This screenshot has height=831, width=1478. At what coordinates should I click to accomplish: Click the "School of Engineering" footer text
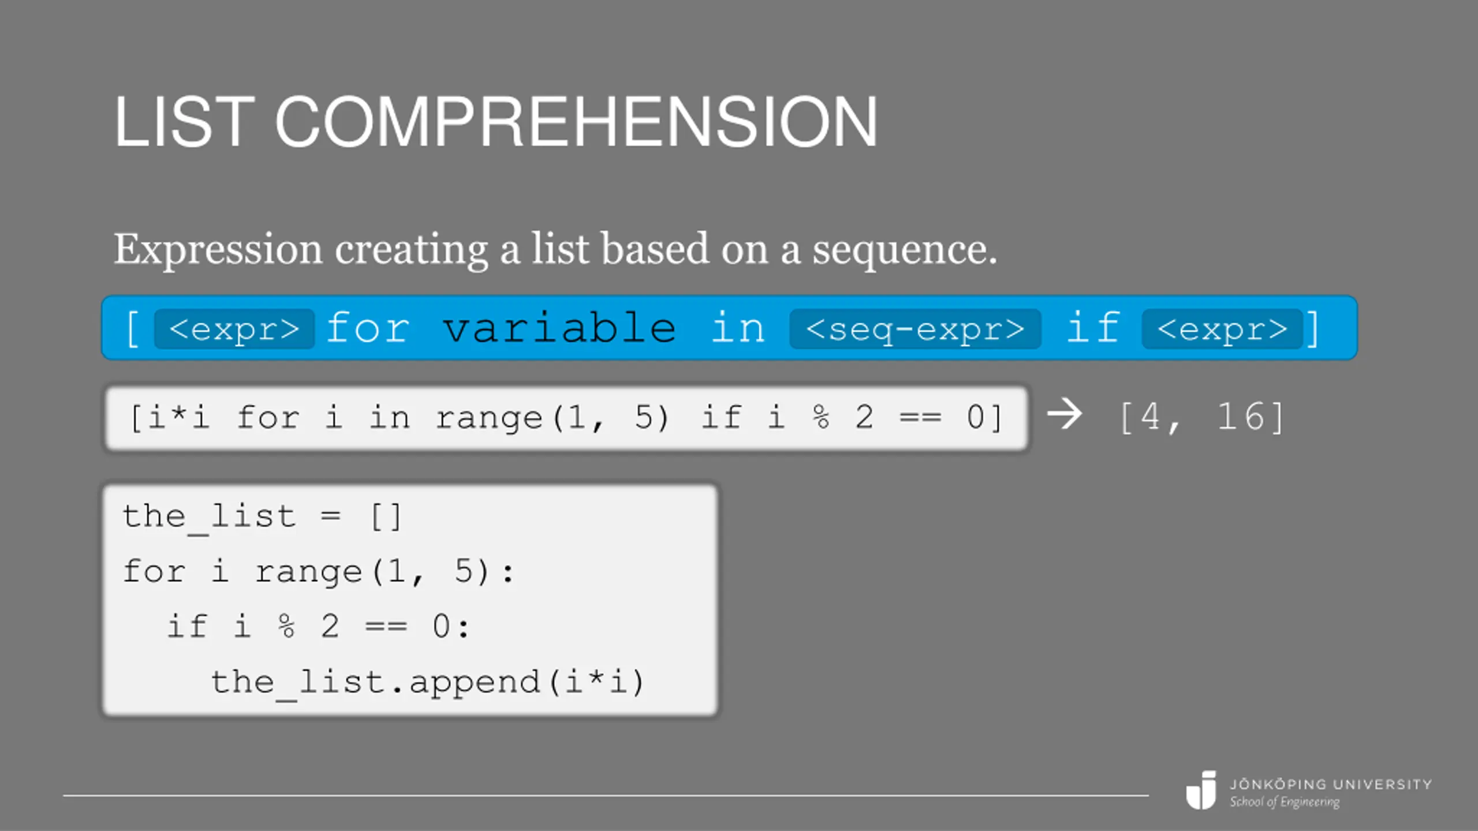click(x=1285, y=802)
